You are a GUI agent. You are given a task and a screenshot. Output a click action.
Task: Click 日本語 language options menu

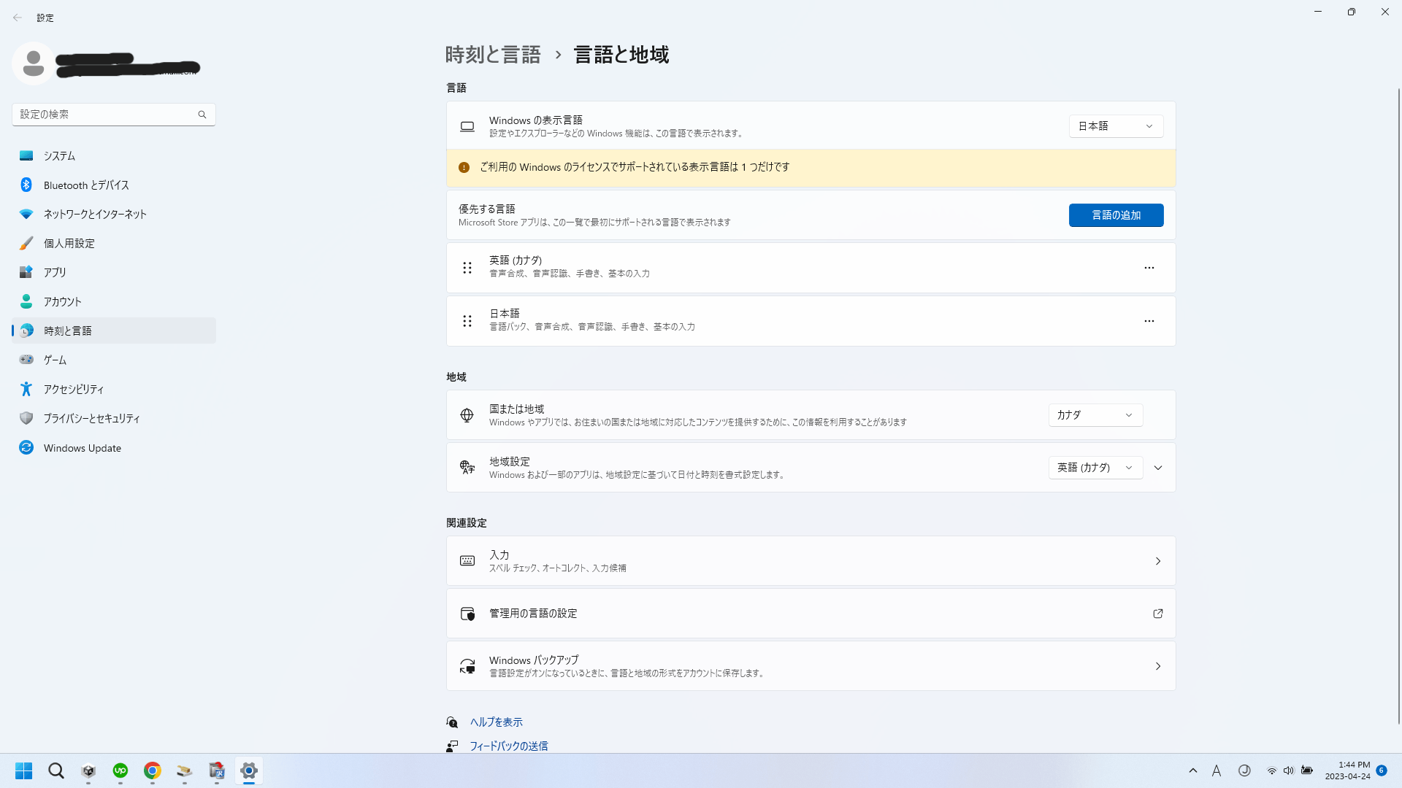1150,320
